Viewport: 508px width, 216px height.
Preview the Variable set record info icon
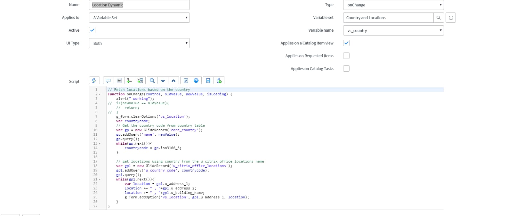click(x=451, y=18)
